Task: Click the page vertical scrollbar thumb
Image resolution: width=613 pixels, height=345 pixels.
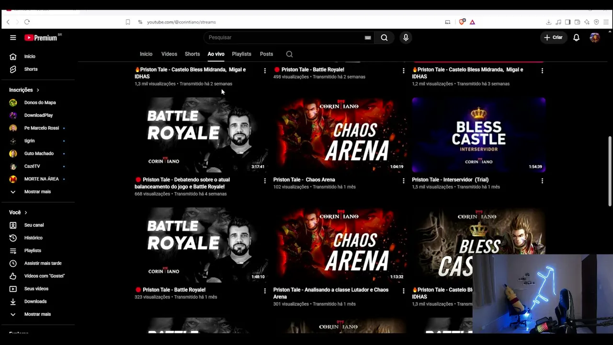Action: 610,172
